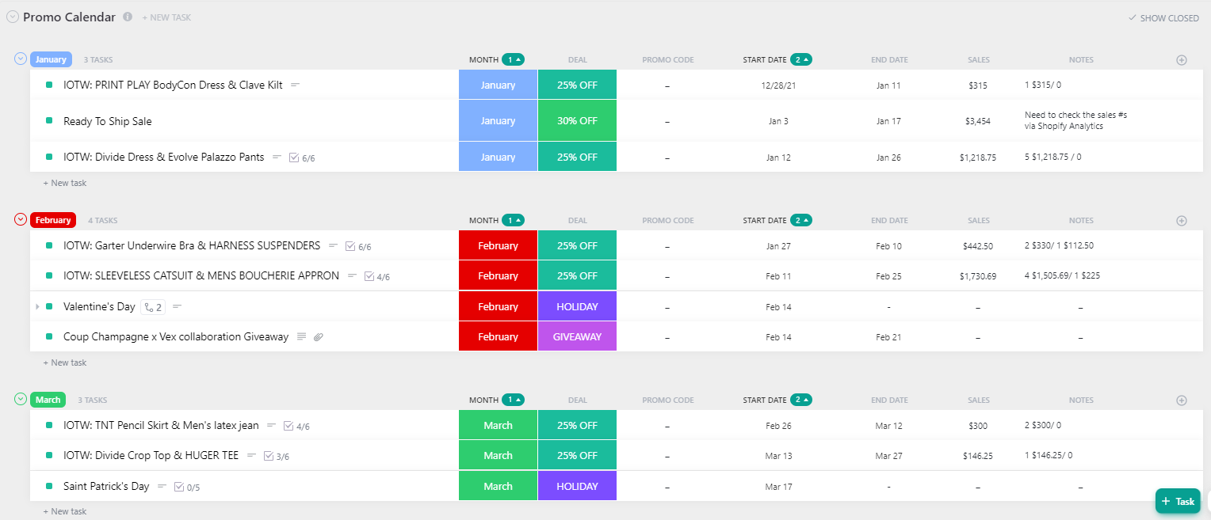Click the January group label tag
This screenshot has width=1211, height=520.
point(51,59)
